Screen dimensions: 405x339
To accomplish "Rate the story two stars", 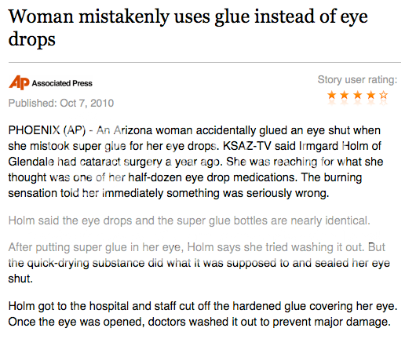I will 345,95.
